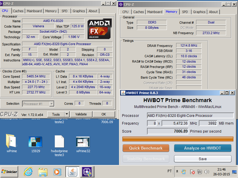Click the Validate button
Screen dimensions: 238x178
coord(81,114)
